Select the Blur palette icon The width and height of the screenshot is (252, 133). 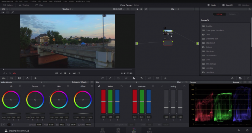click(134, 78)
